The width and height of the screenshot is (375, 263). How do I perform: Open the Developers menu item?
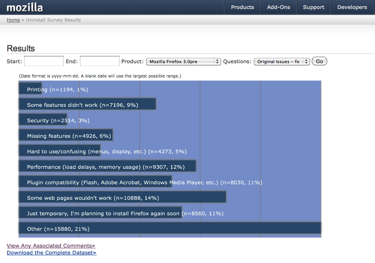tap(352, 7)
